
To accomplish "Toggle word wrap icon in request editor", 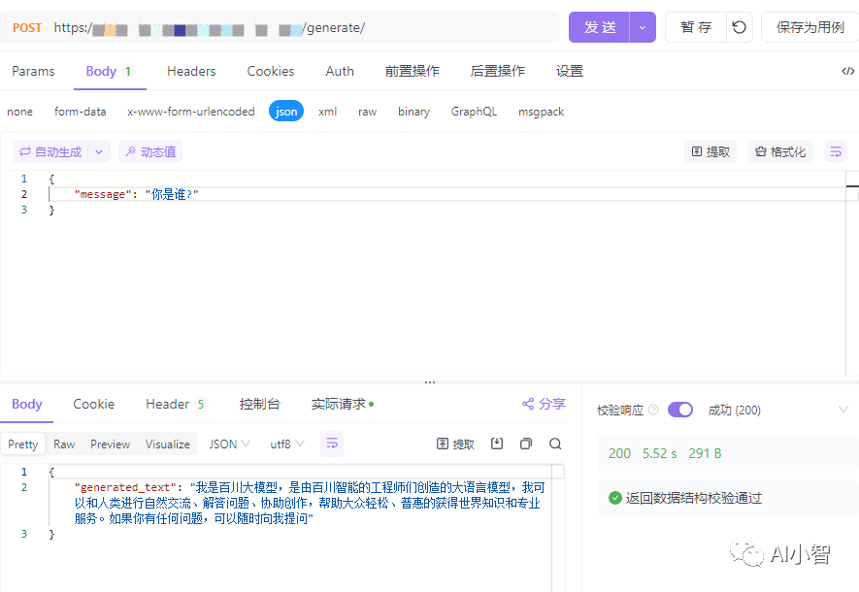I will [x=836, y=151].
